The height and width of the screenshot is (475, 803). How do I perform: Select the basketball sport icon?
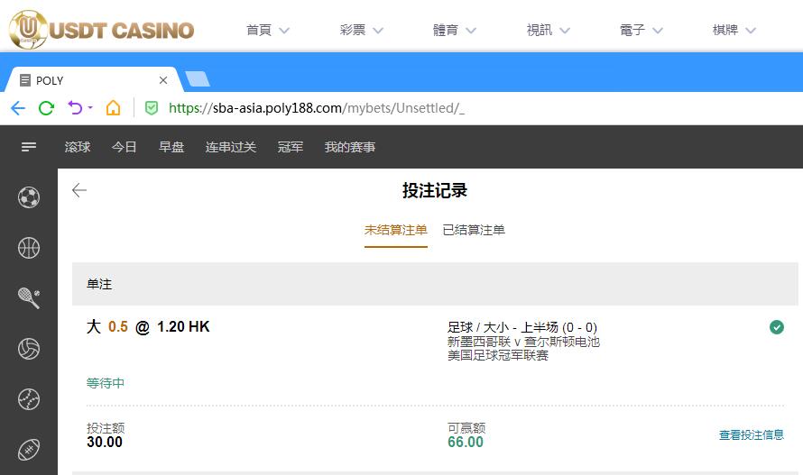tap(29, 248)
